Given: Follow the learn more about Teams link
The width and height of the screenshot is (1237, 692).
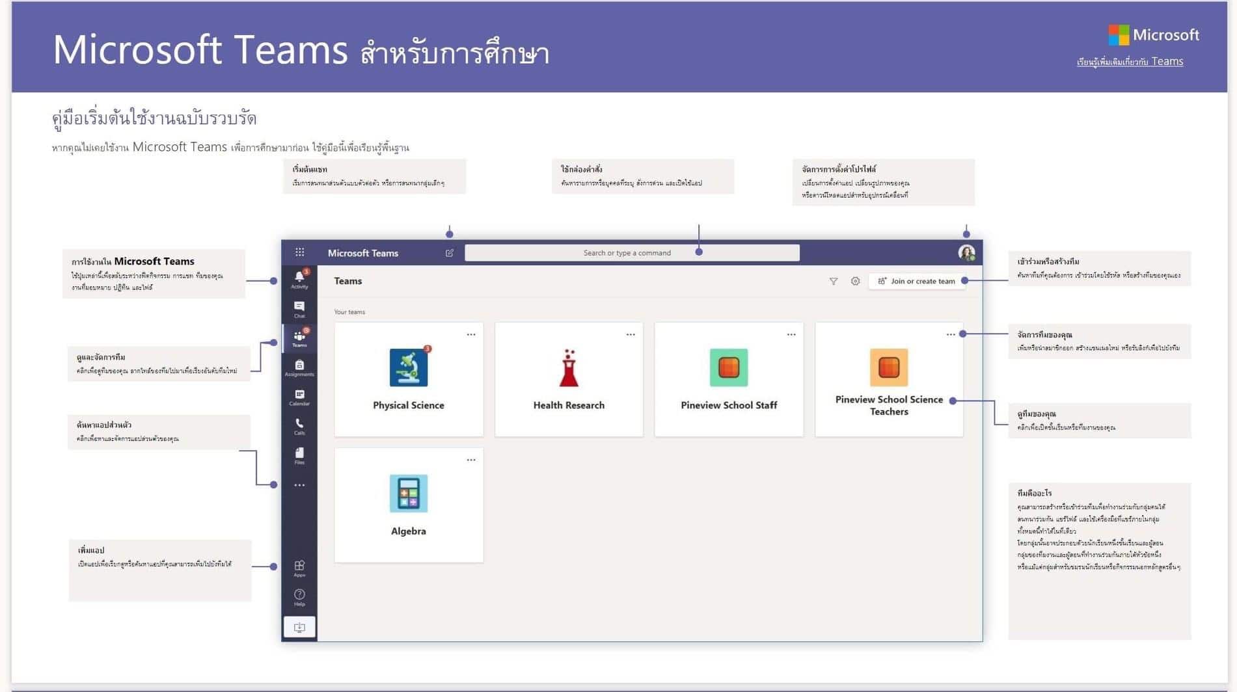Looking at the screenshot, I should tap(1130, 62).
